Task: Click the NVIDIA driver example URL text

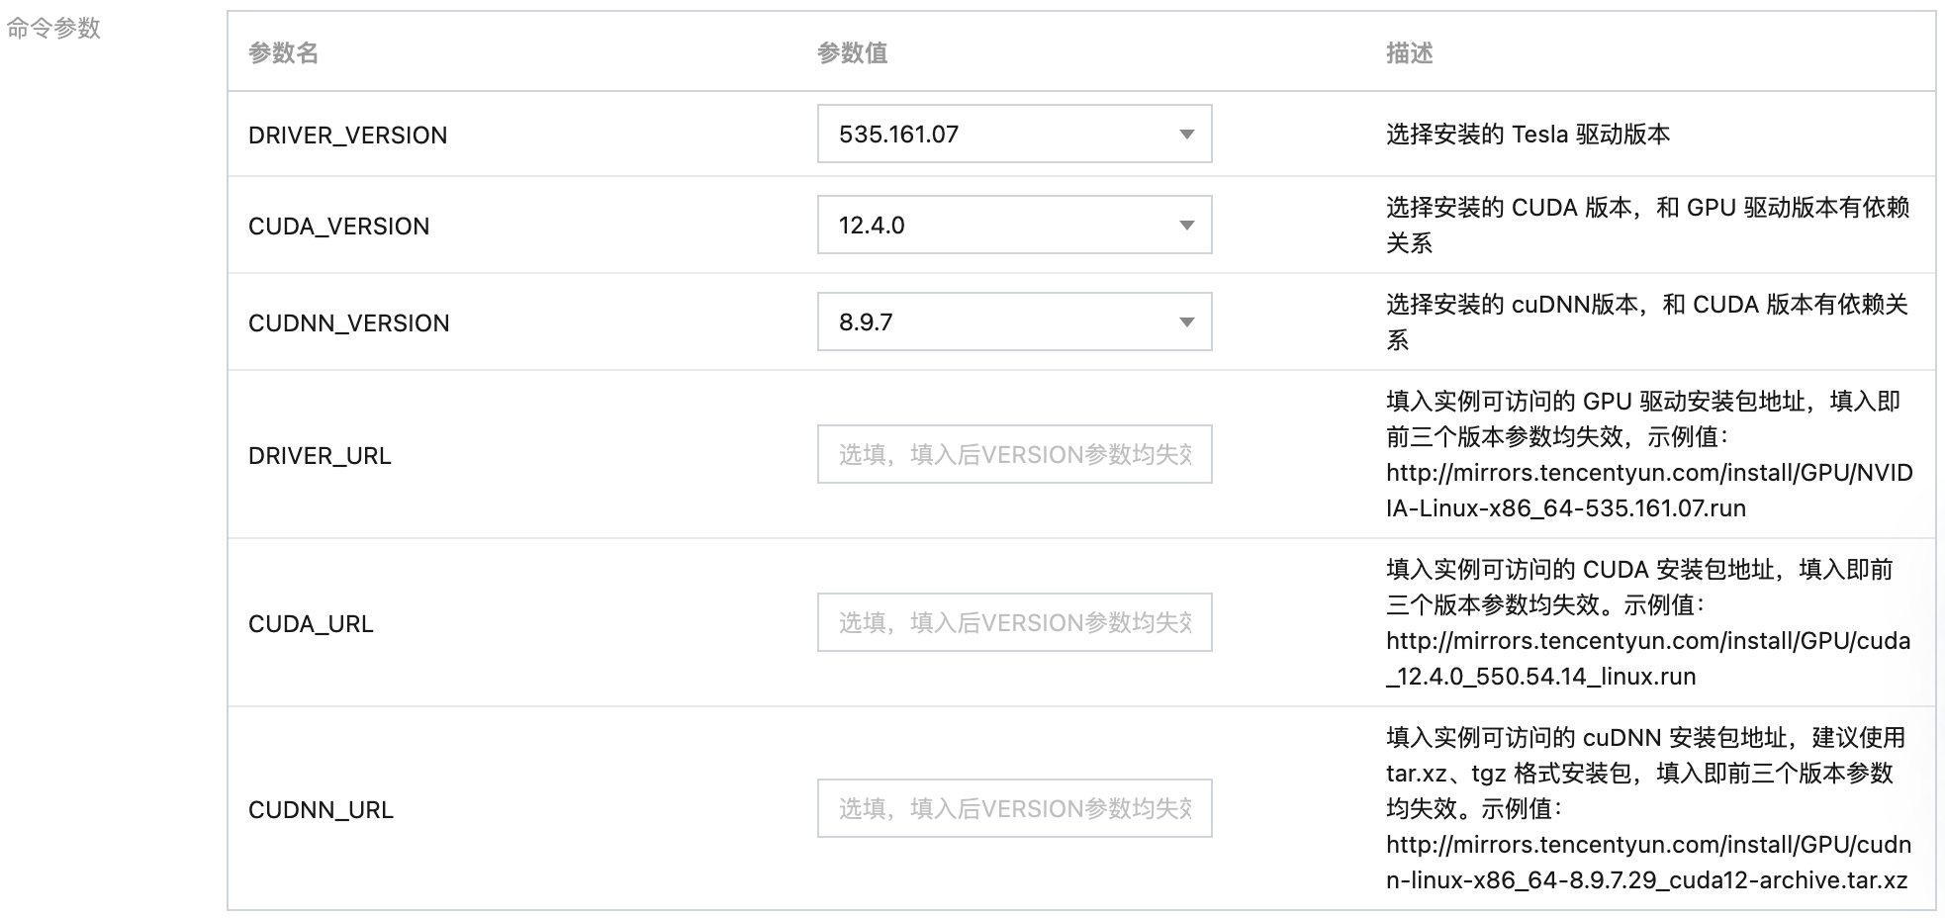Action: click(1648, 491)
